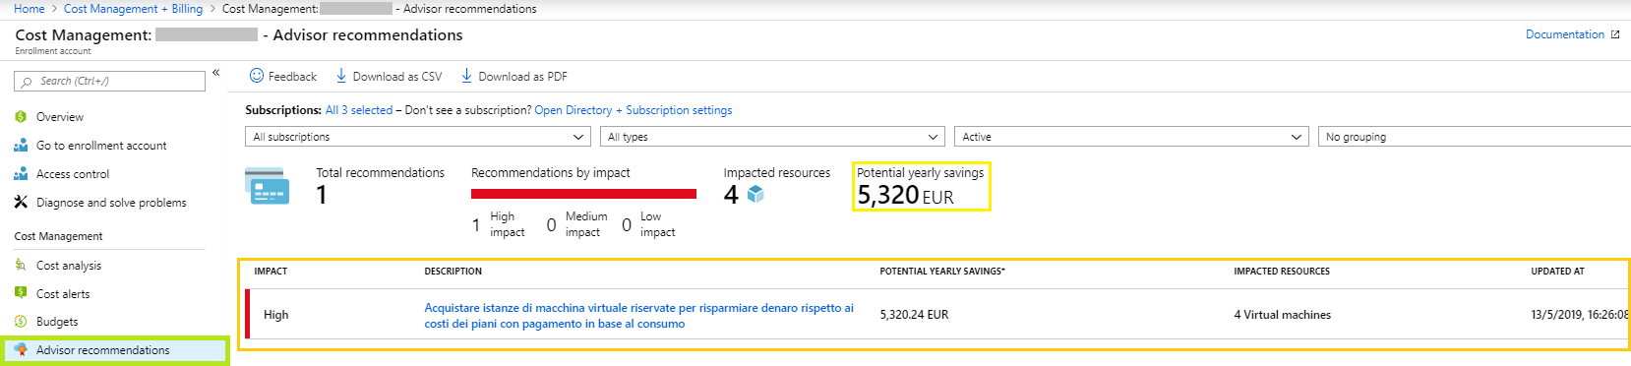This screenshot has height=366, width=1631.
Task: Open Cost alerts menu item
Action: point(63,294)
